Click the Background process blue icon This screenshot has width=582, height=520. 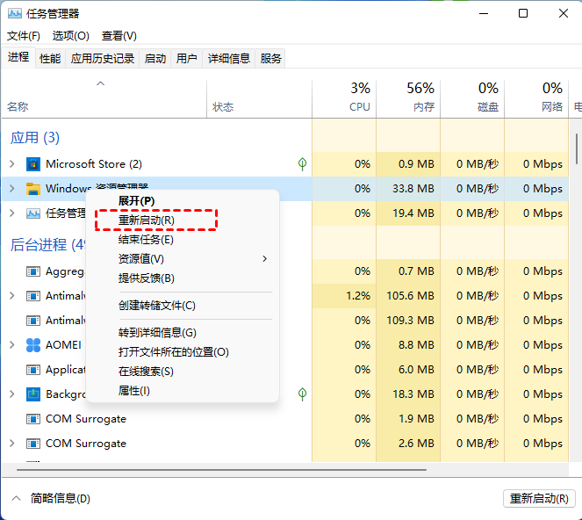click(33, 394)
